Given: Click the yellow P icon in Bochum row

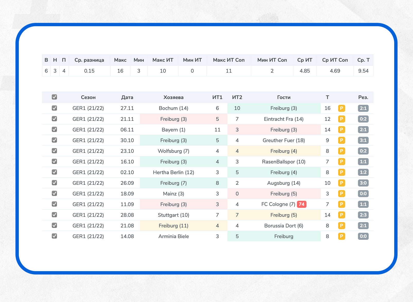Looking at the screenshot, I should 341,108.
